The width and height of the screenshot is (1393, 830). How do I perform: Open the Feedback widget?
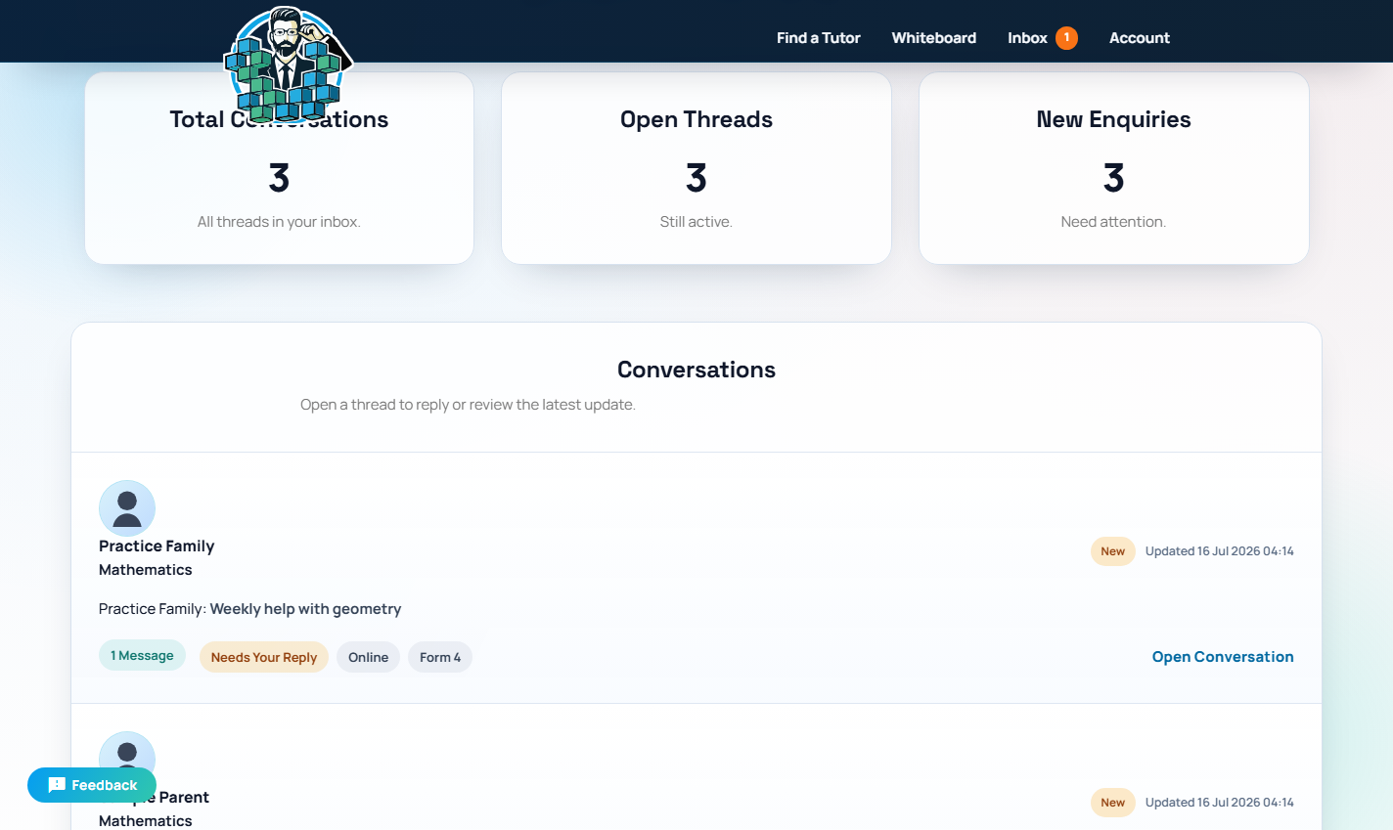pos(92,785)
